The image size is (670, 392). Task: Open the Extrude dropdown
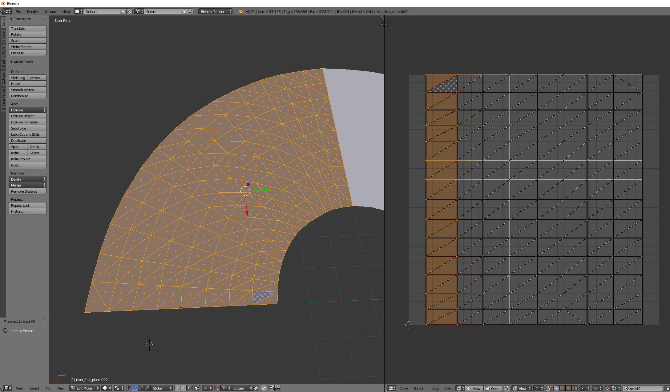(x=27, y=110)
